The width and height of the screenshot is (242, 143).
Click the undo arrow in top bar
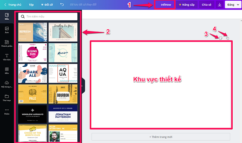[62, 4]
